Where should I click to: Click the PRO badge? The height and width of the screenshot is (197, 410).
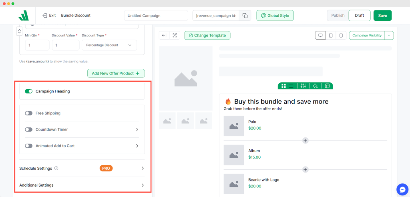pyautogui.click(x=106, y=168)
